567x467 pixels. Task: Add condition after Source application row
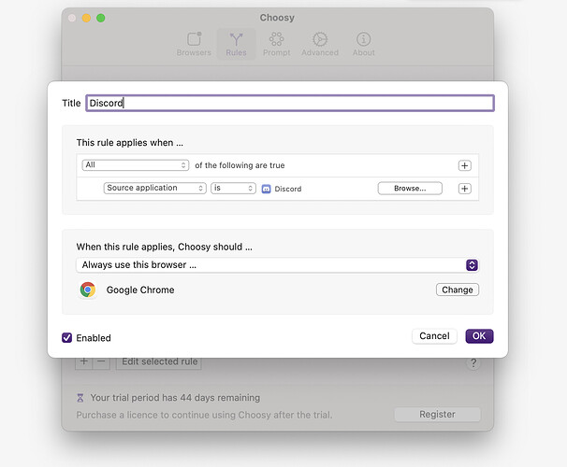click(464, 189)
